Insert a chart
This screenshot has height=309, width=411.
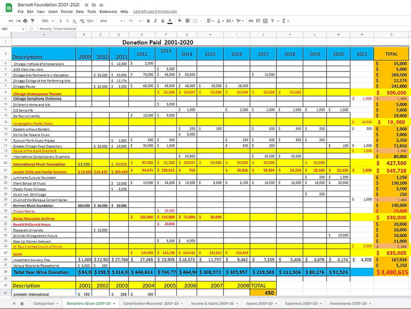point(265,21)
